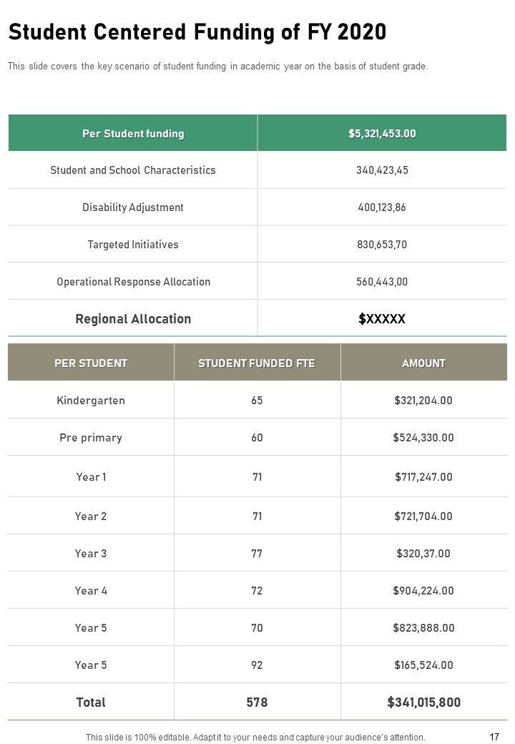The height and width of the screenshot is (744, 515).
Task: Click the total amount $341,015,800
Action: [x=423, y=703]
